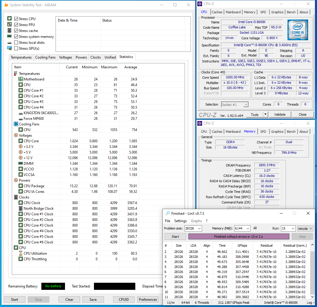Viewport: 317px width, 307px height.
Task: Click the Stress cache chip icon
Action: click(x=9, y=30)
